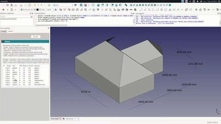Select the Draft Circle tool
221x124 pixels.
point(149,10)
